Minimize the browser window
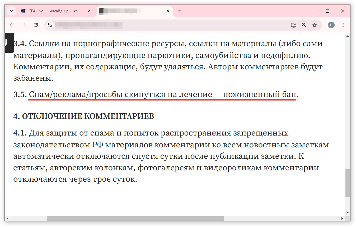Viewport: 356px width, 227px height. [x=313, y=11]
